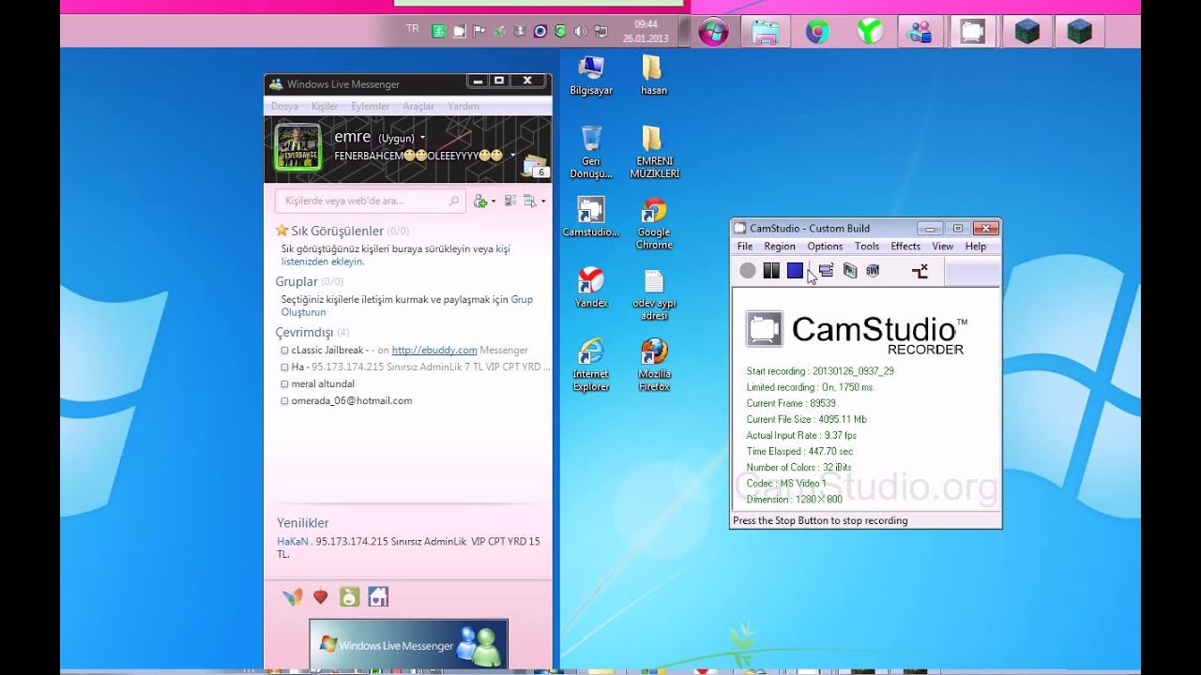Click emre's Fenerbahçe profile picture
Viewport: 1201px width, 675px height.
298,147
